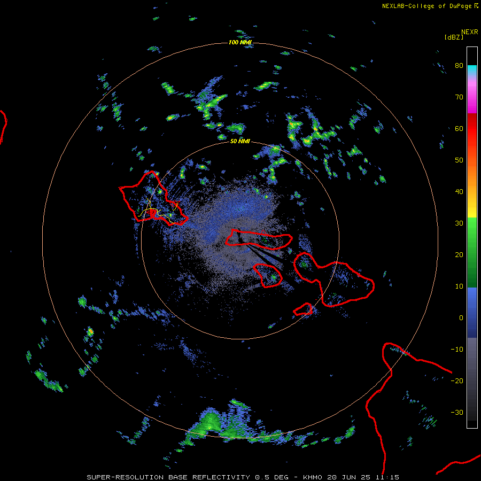Click the Lanai island outline south of radar
Screen dimensions: 481x481
pyautogui.click(x=268, y=275)
